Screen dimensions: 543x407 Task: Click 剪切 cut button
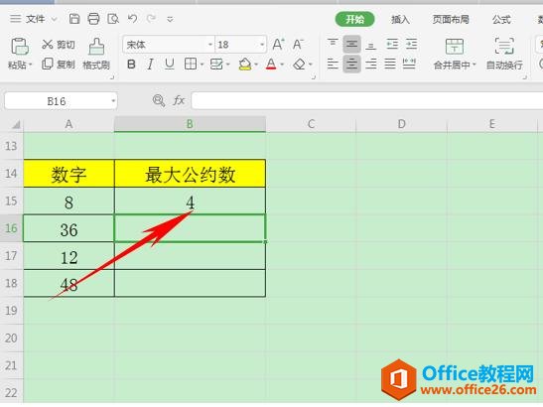pos(59,45)
